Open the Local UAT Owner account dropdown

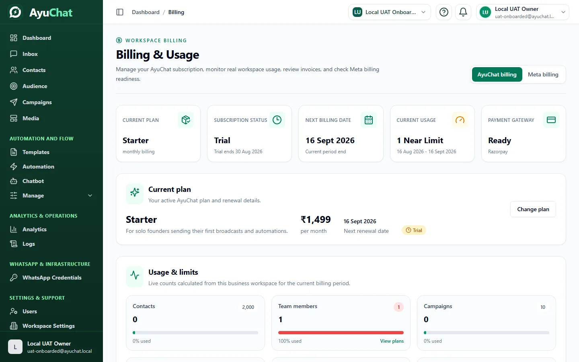click(x=523, y=12)
